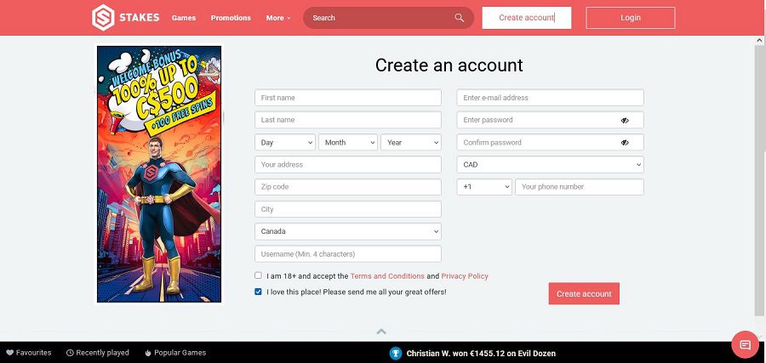
Task: Expand the More menu
Action: click(278, 18)
